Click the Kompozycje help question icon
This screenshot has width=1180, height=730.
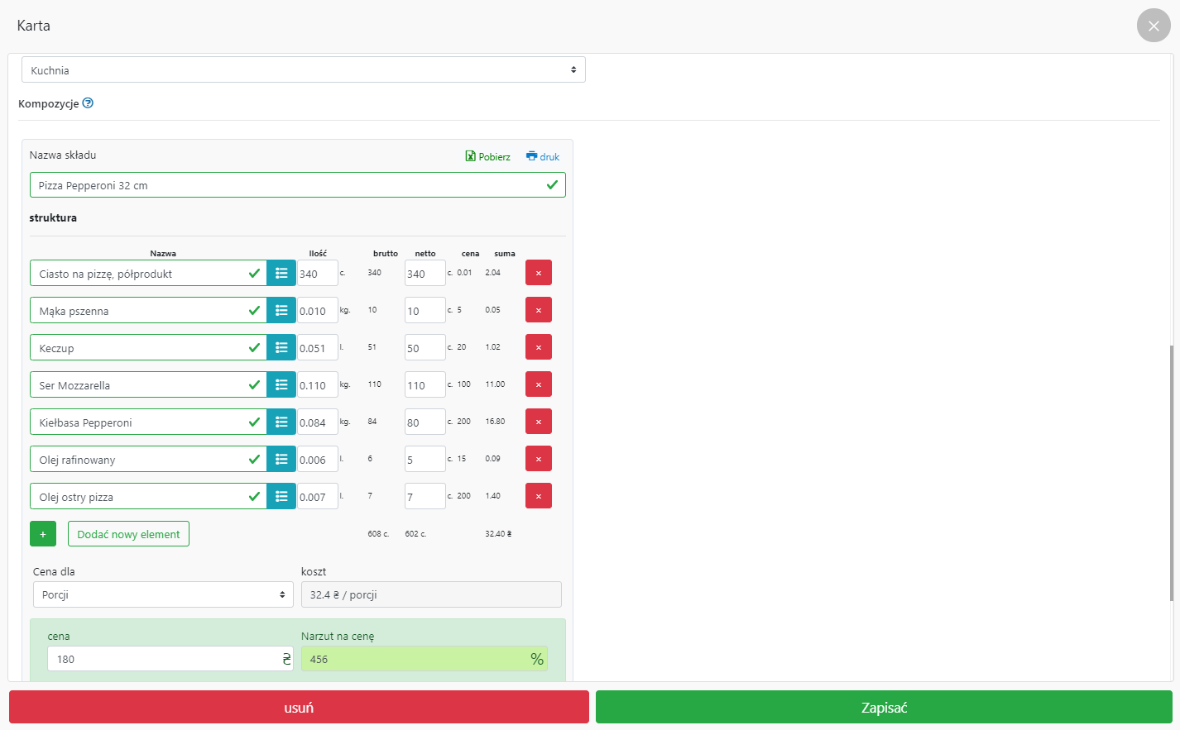pos(88,103)
